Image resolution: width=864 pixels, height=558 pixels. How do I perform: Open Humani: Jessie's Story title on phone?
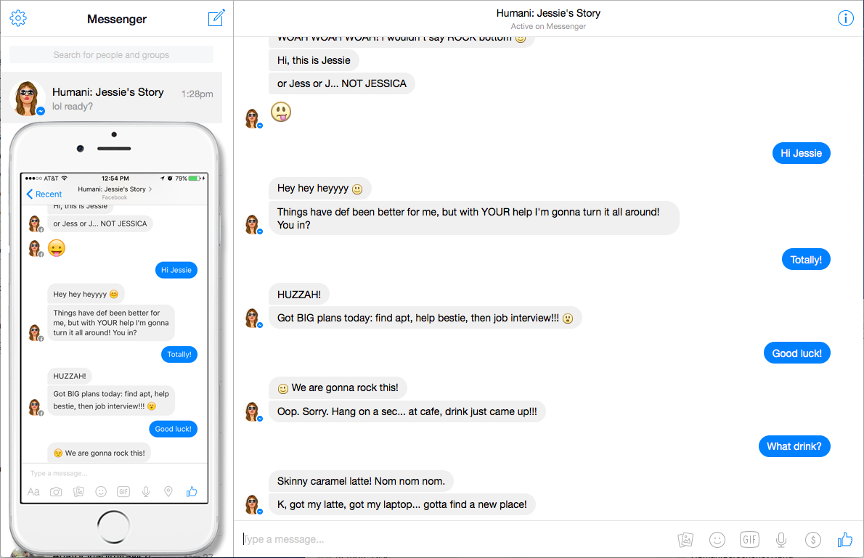click(115, 189)
